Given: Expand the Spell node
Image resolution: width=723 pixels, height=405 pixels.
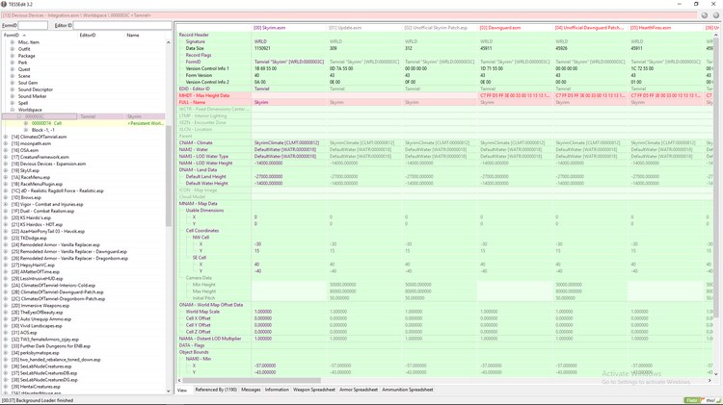Looking at the screenshot, I should [13, 103].
